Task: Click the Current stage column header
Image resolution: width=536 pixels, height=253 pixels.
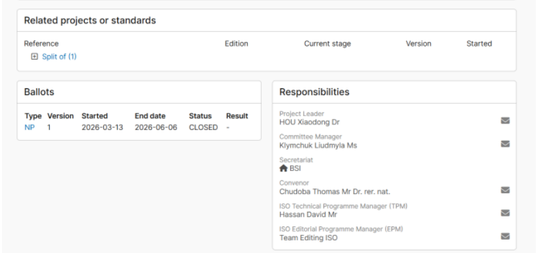Action: tap(328, 44)
